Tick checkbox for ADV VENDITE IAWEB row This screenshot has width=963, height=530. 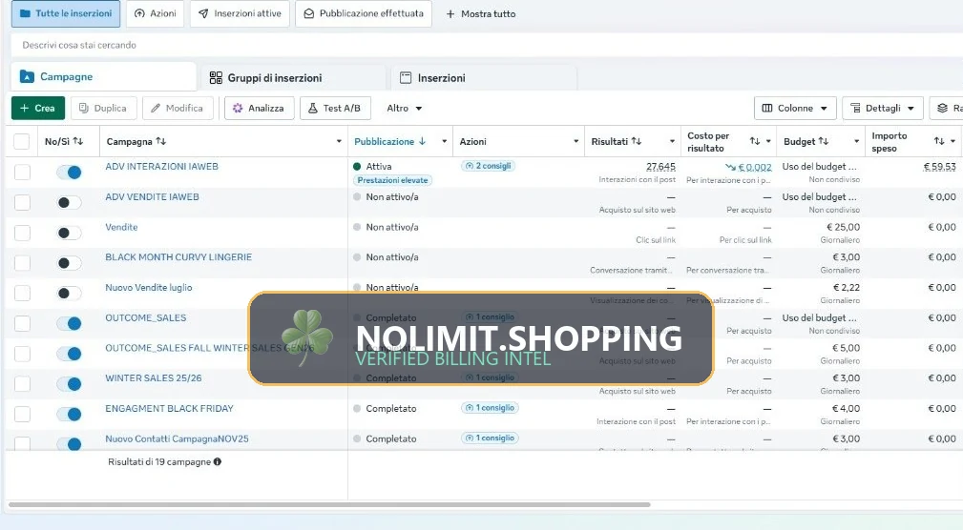point(22,202)
